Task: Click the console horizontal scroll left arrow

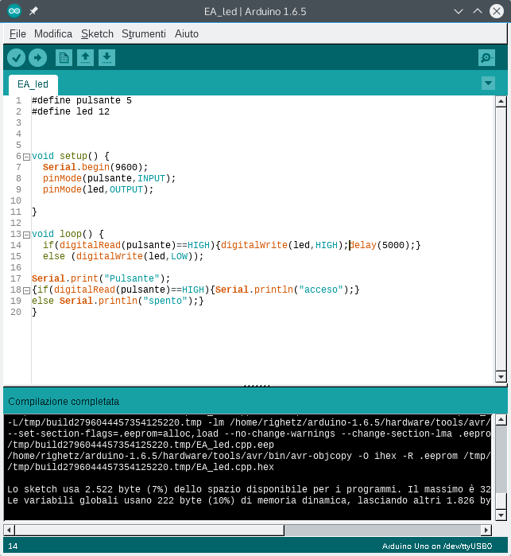Action: (9, 530)
